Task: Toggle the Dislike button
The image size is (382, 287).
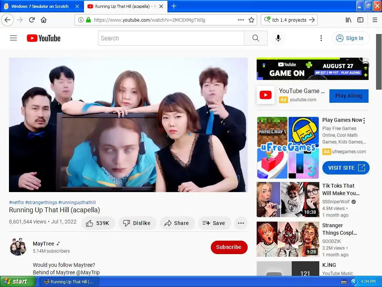Action: [x=137, y=223]
